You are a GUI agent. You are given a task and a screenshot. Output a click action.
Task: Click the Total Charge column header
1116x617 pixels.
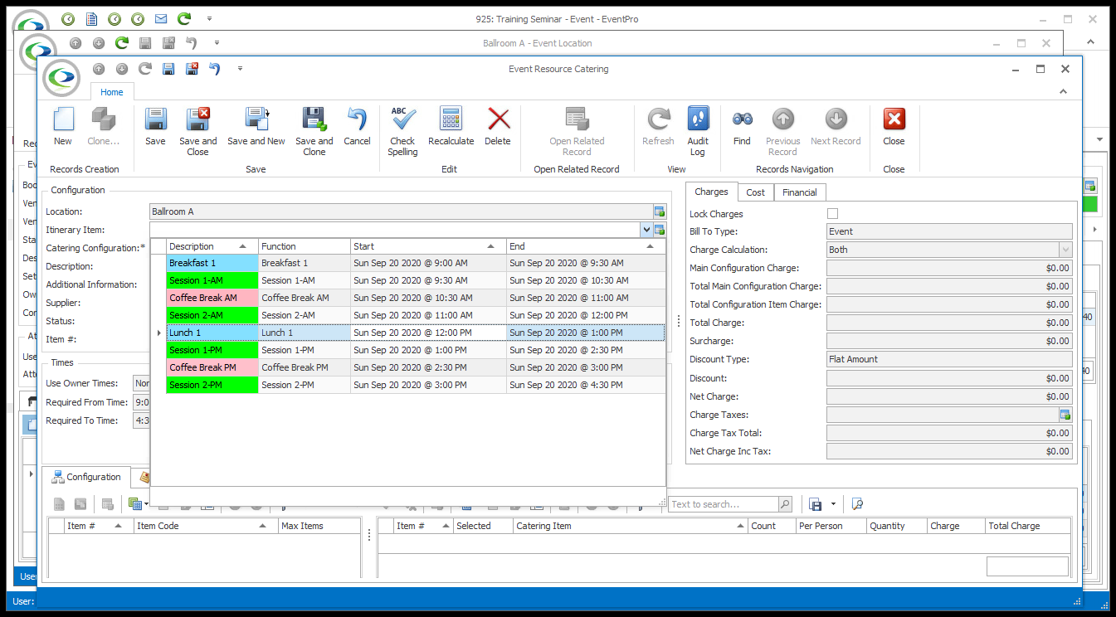pyautogui.click(x=1027, y=526)
